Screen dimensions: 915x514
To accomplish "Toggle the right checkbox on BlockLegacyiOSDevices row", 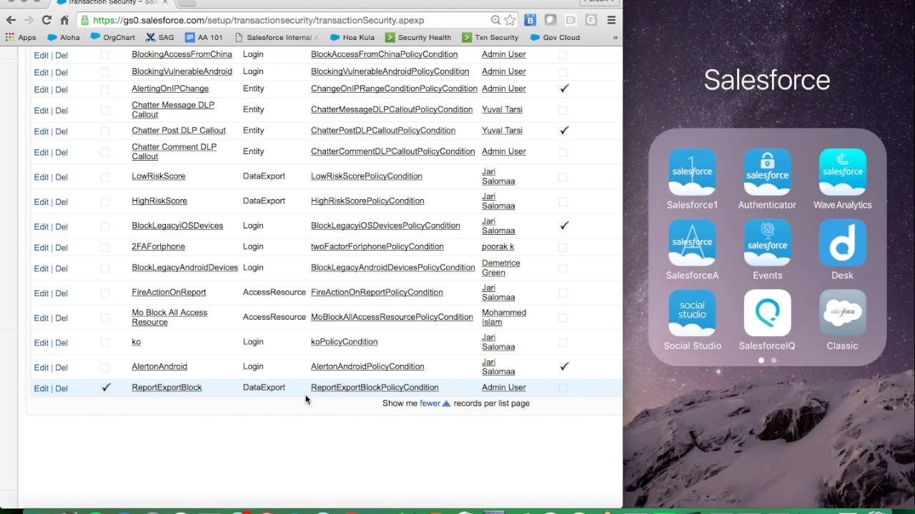I will [x=563, y=226].
